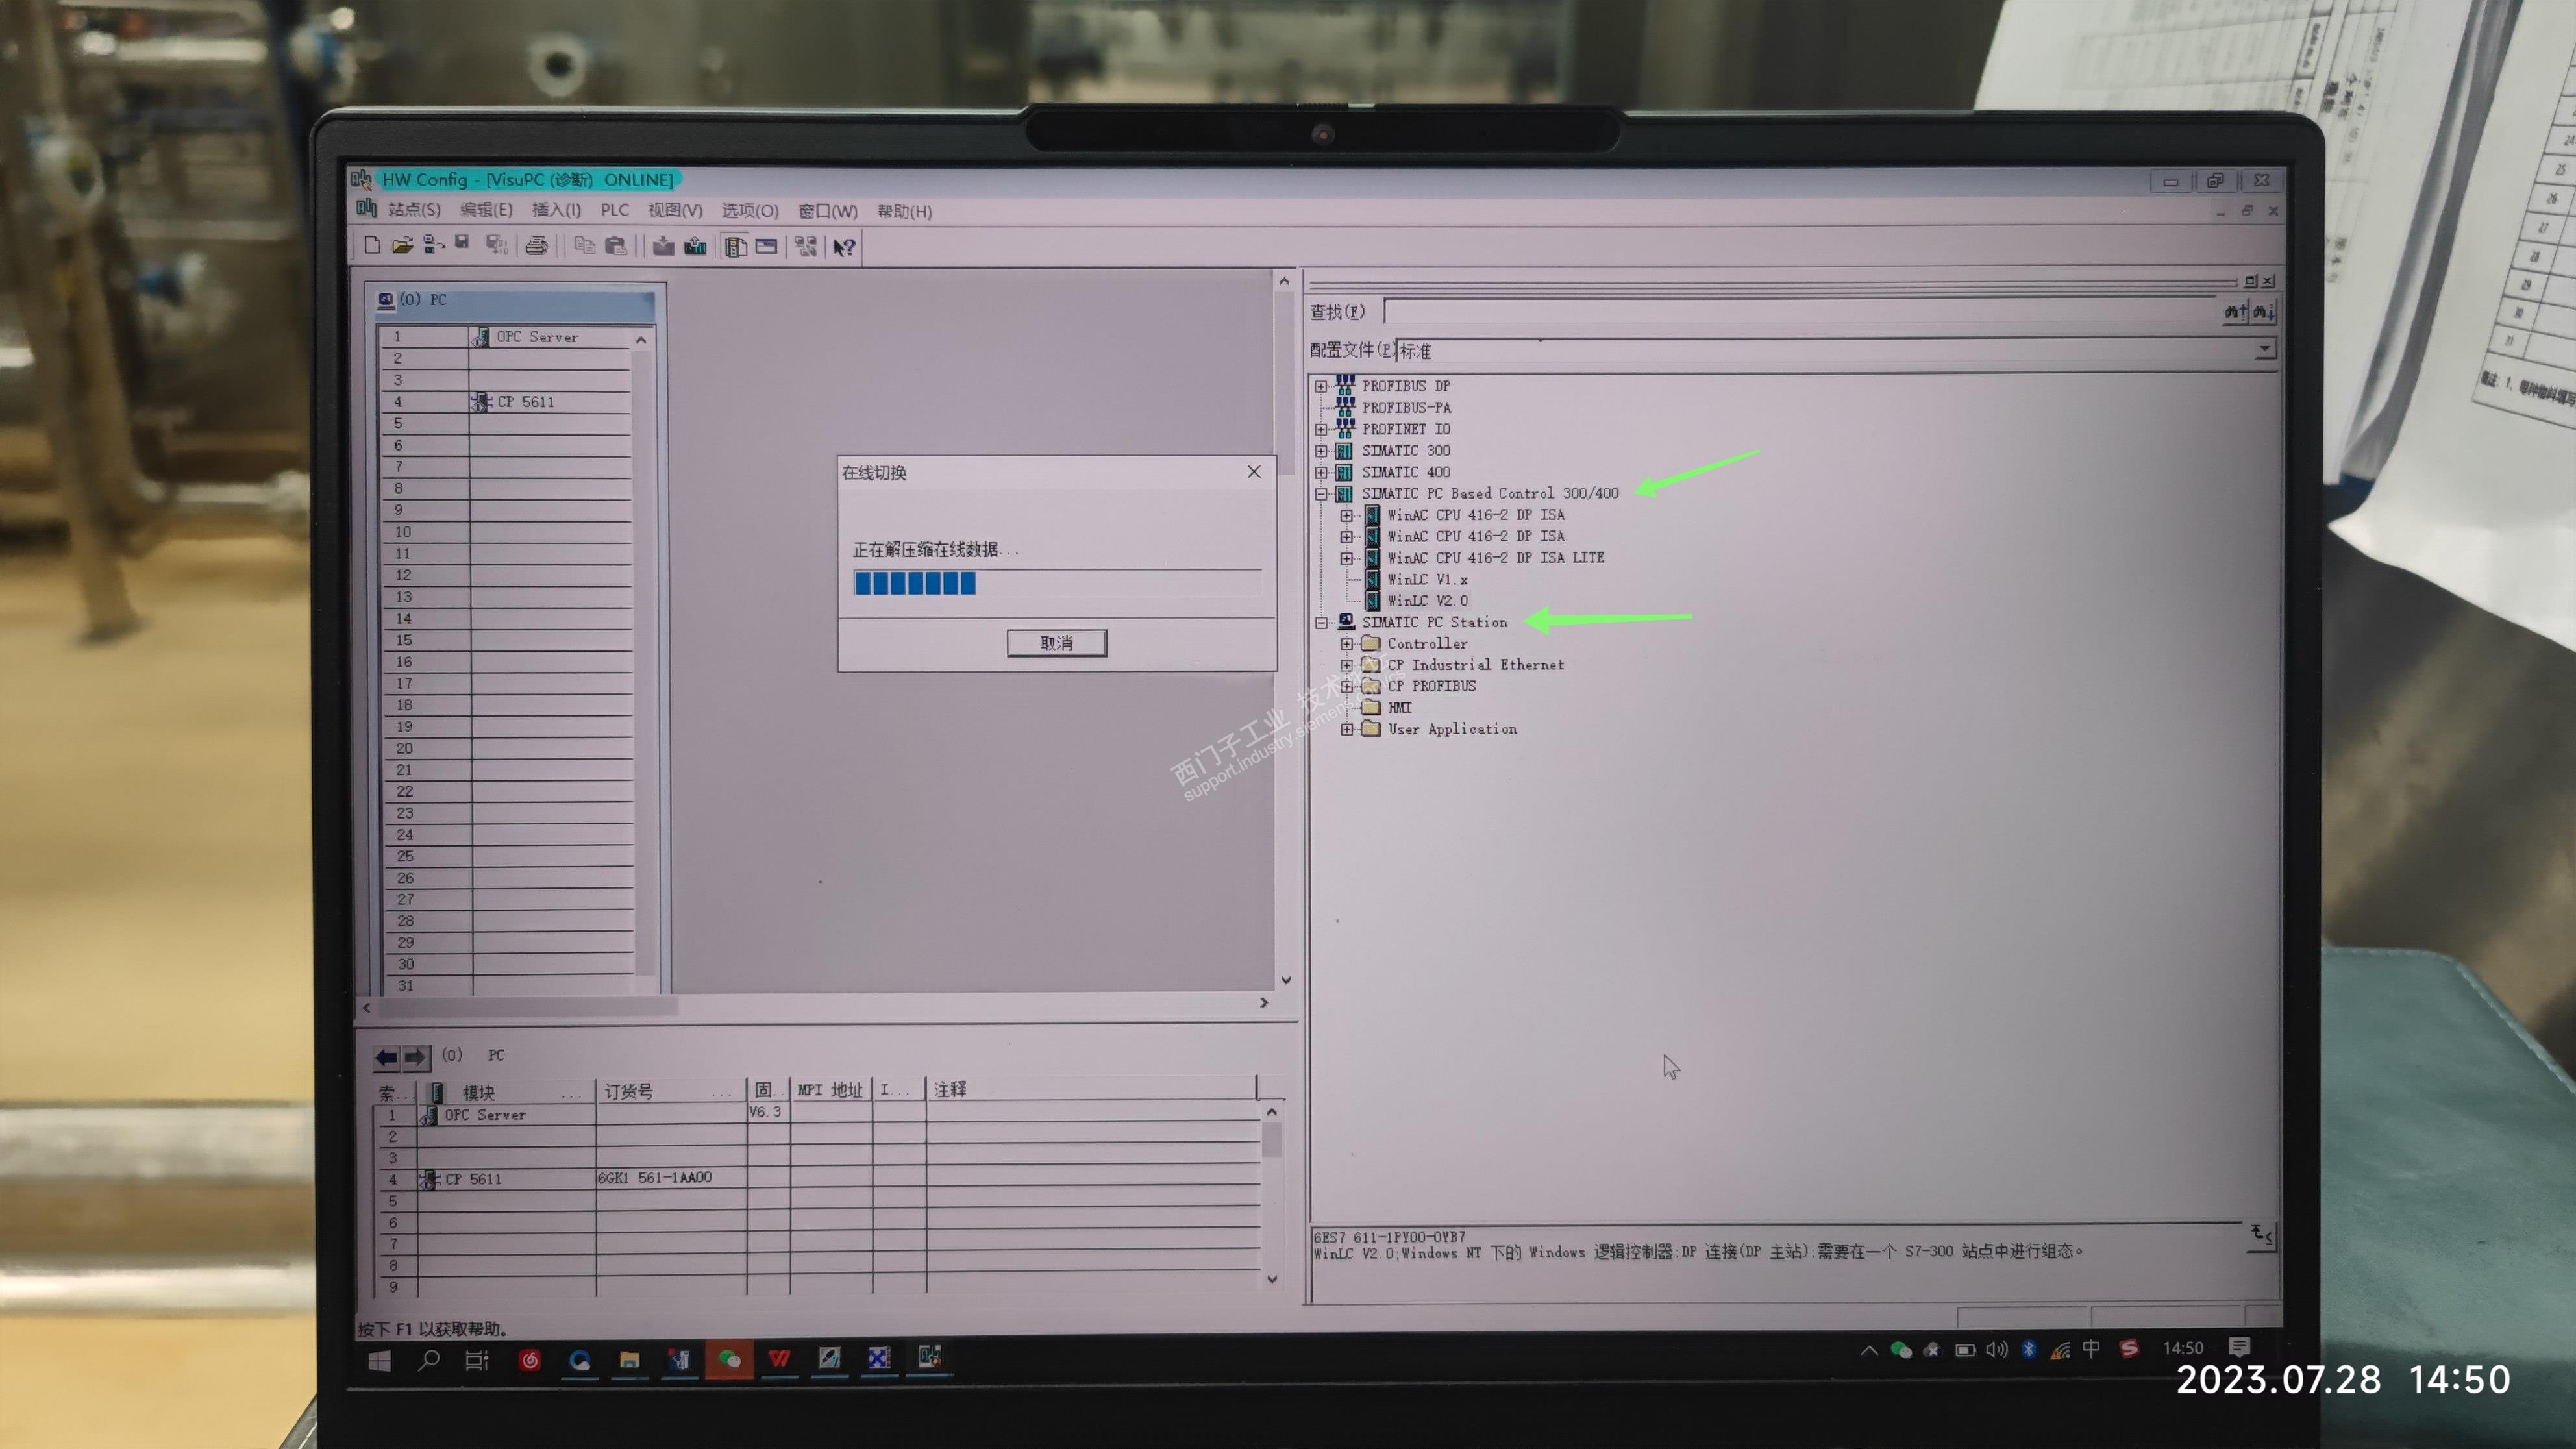The height and width of the screenshot is (1449, 2576).
Task: Click the 取消 cancel button
Action: 1056,643
